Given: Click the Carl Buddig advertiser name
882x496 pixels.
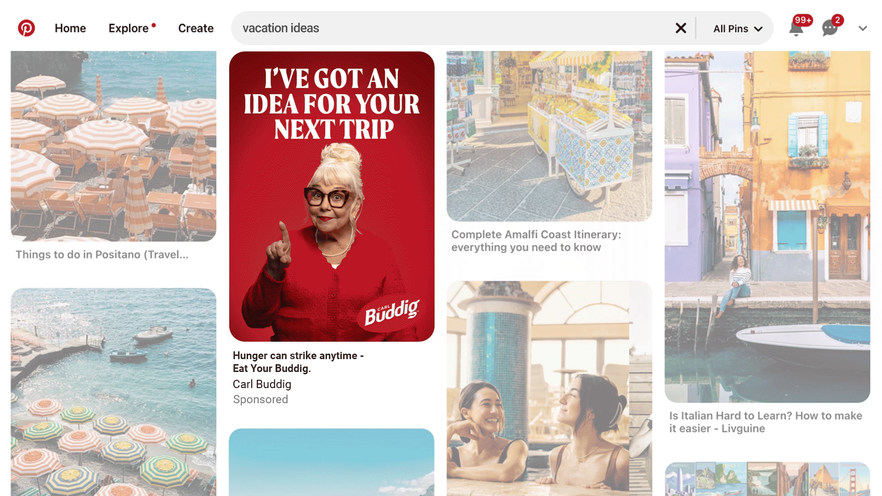Looking at the screenshot, I should 262,384.
